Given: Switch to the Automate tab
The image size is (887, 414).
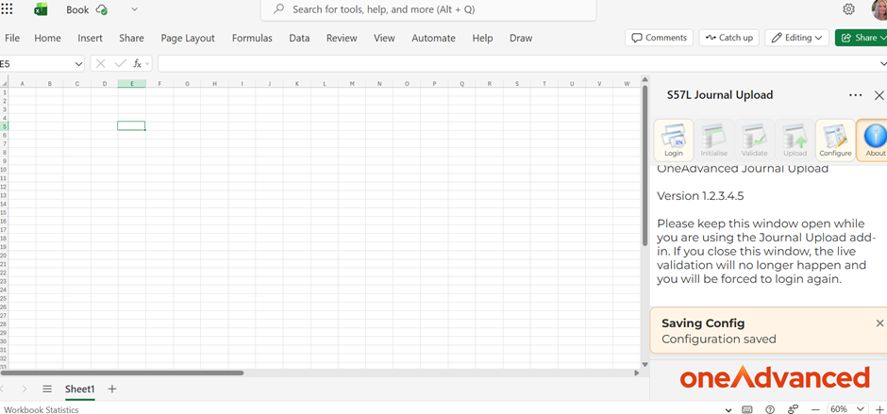Looking at the screenshot, I should [x=433, y=38].
